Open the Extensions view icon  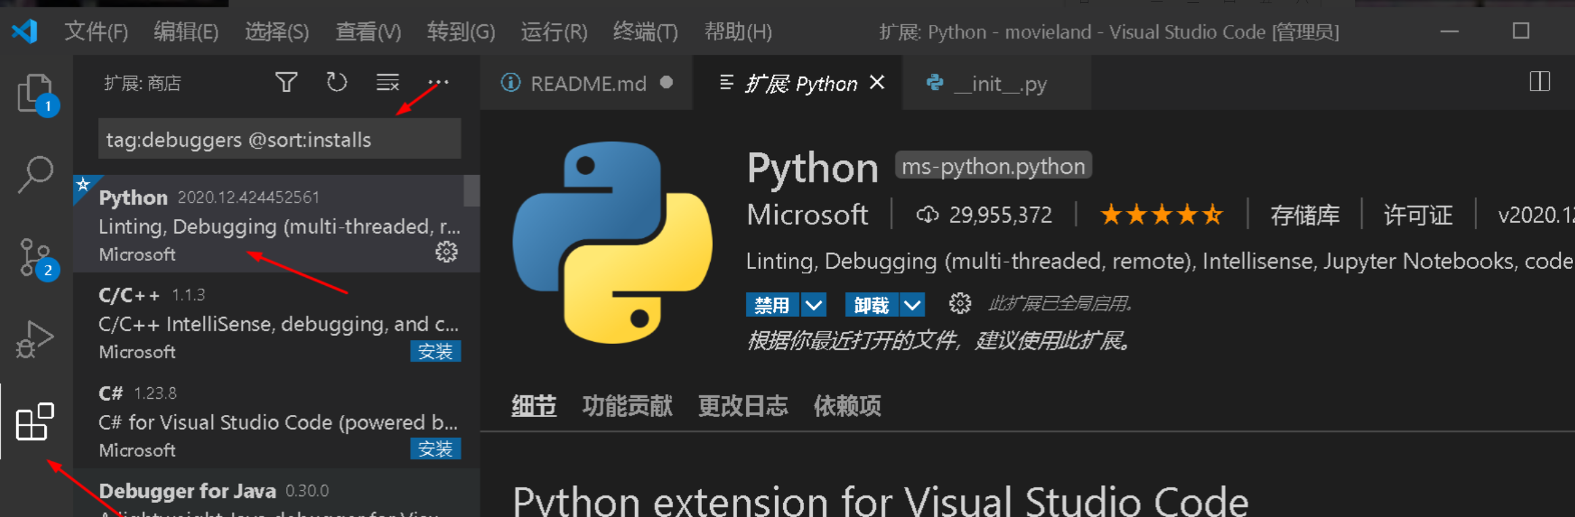35,422
